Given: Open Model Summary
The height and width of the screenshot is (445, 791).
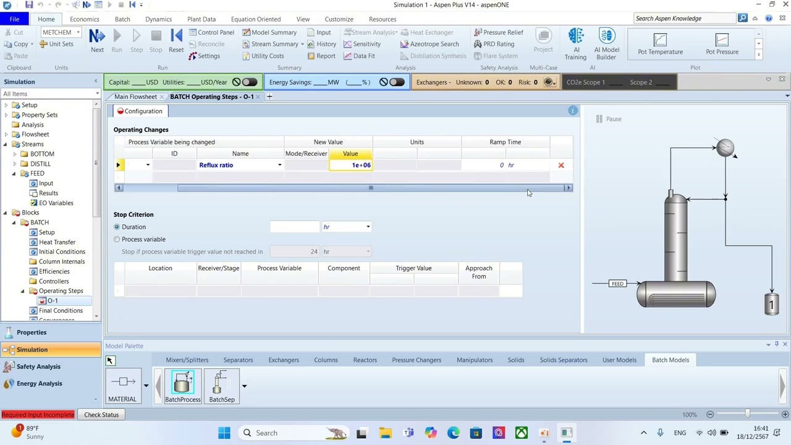Looking at the screenshot, I should (269, 32).
